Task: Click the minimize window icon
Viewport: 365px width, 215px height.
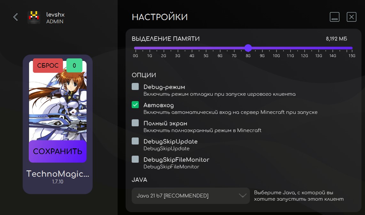Action: (334, 17)
